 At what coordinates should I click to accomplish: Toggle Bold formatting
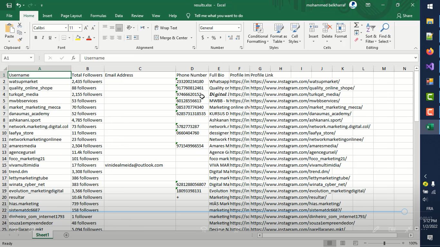point(36,38)
